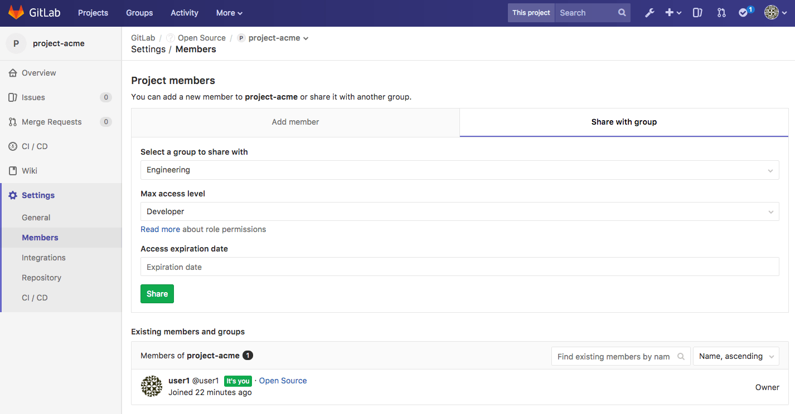Open the Read more role permissions link
The width and height of the screenshot is (795, 414).
point(160,229)
